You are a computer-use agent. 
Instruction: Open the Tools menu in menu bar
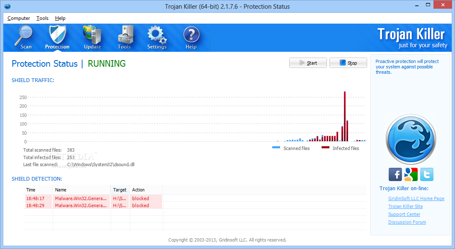(42, 18)
